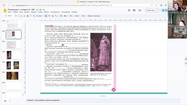Open version history clock icon

(129, 10)
